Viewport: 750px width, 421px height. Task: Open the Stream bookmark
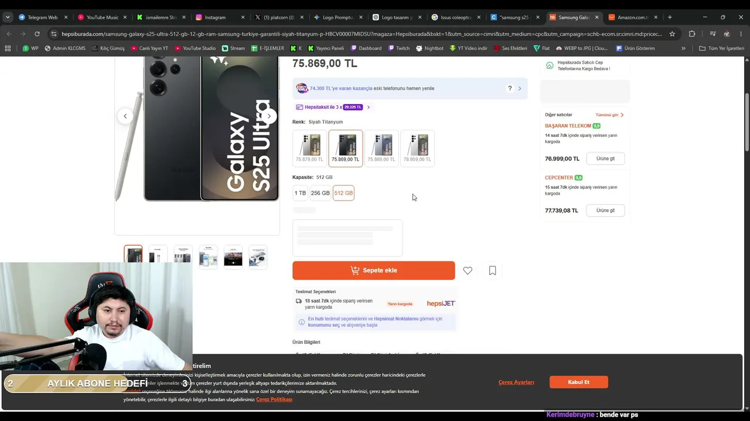tap(233, 49)
